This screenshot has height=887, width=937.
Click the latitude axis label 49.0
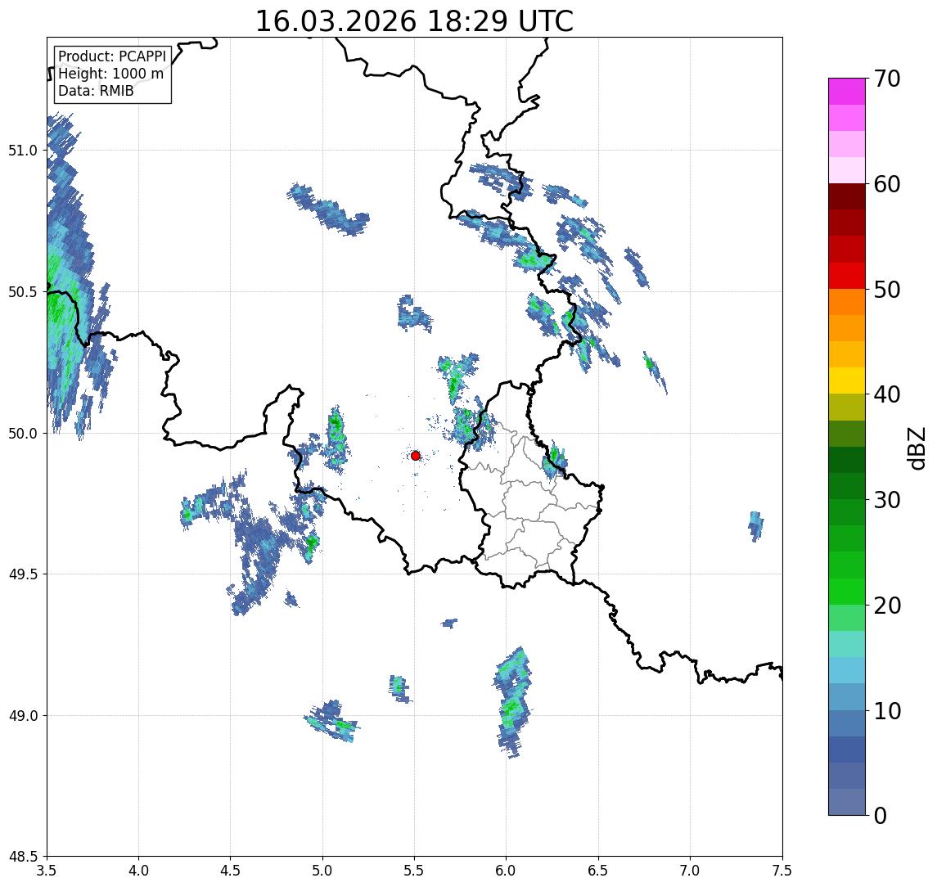pos(23,715)
